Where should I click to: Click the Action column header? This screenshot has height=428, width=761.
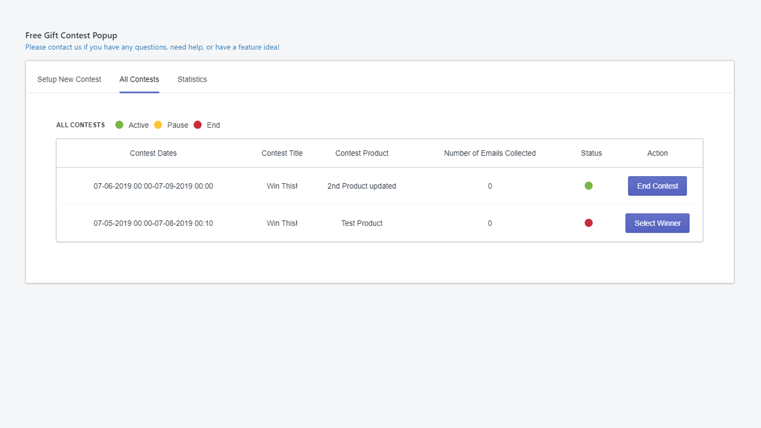[x=657, y=153]
